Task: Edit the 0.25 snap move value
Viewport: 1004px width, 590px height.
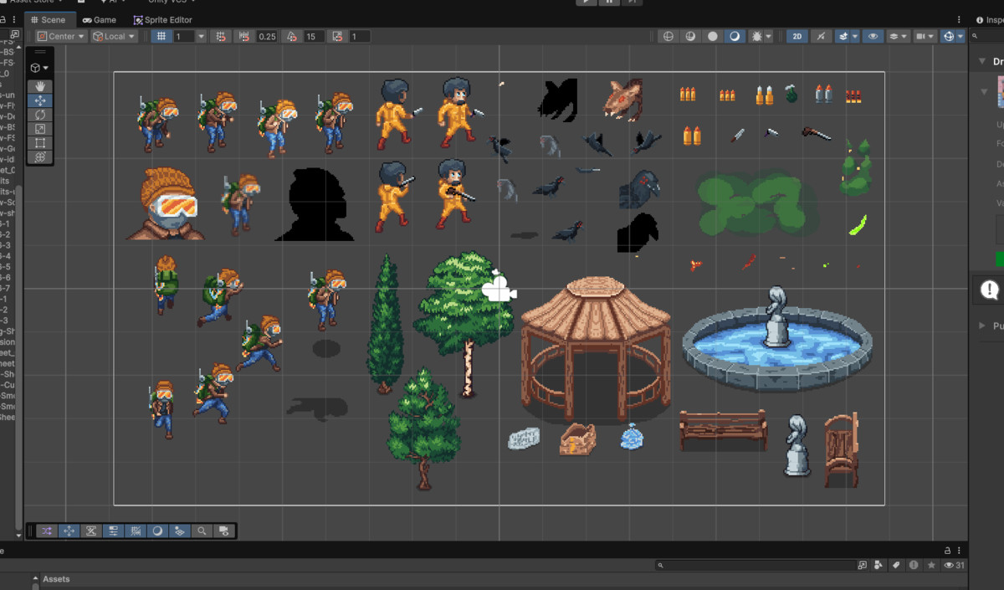Action: [x=267, y=37]
